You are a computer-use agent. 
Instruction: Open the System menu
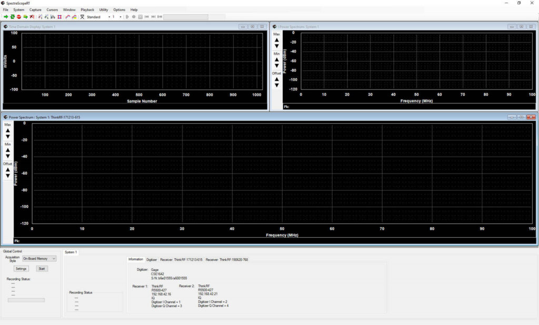click(19, 10)
